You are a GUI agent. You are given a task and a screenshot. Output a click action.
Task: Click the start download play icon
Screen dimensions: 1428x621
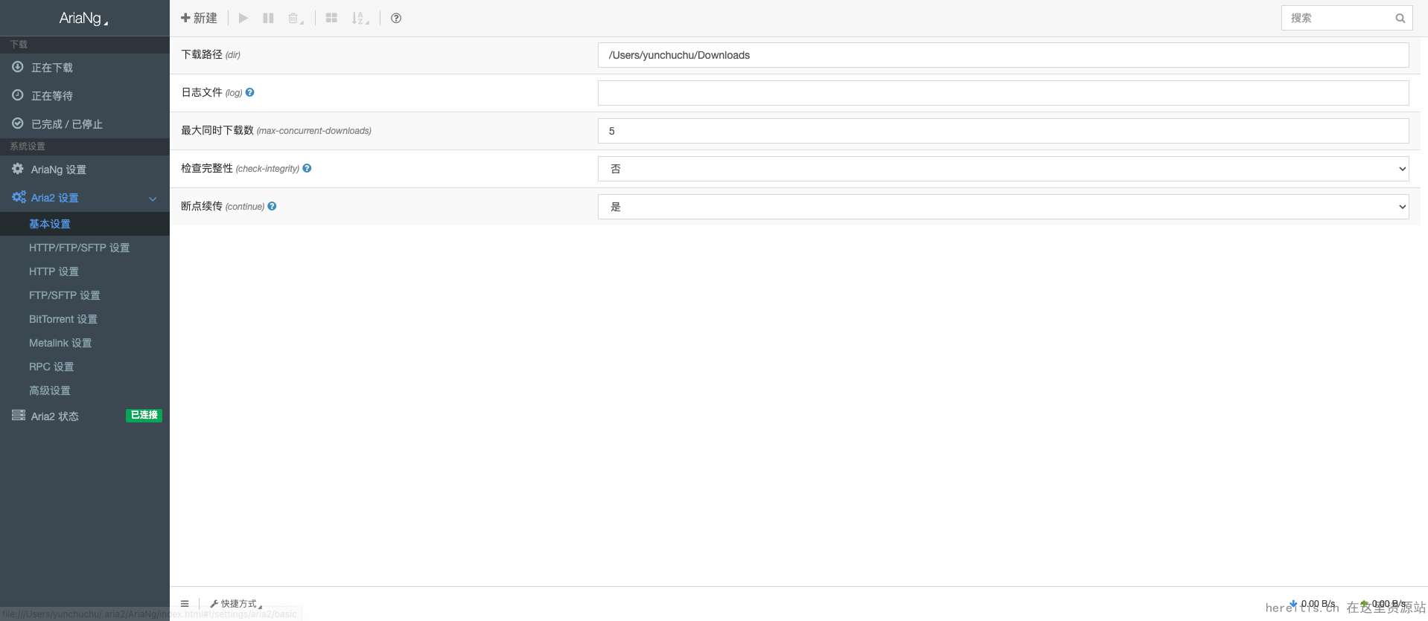[243, 18]
